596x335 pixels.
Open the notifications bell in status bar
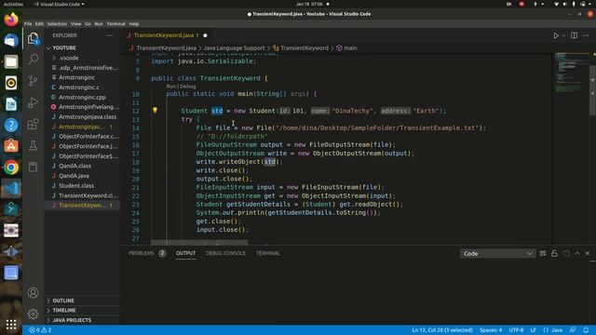tap(586, 330)
